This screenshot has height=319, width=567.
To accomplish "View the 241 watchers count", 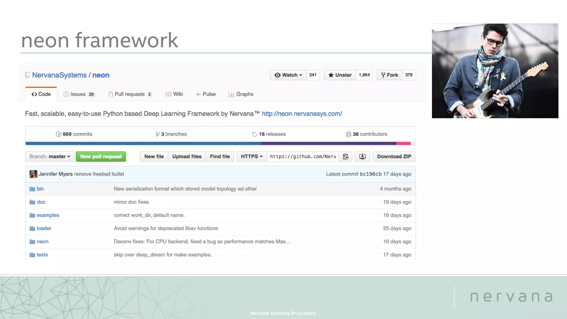I will pyautogui.click(x=313, y=75).
